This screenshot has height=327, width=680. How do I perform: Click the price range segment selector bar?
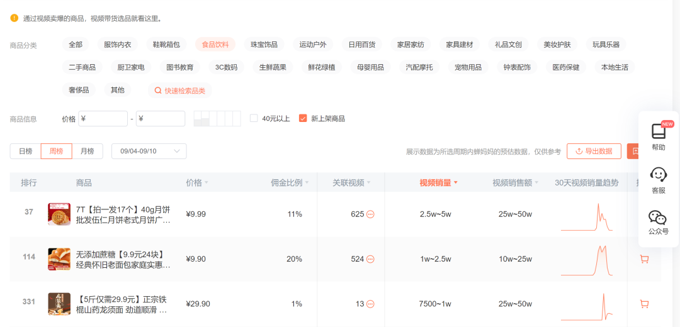tap(217, 118)
